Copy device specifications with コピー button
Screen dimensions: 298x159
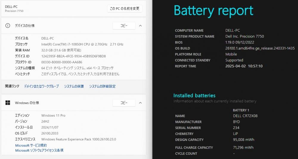(x=124, y=26)
